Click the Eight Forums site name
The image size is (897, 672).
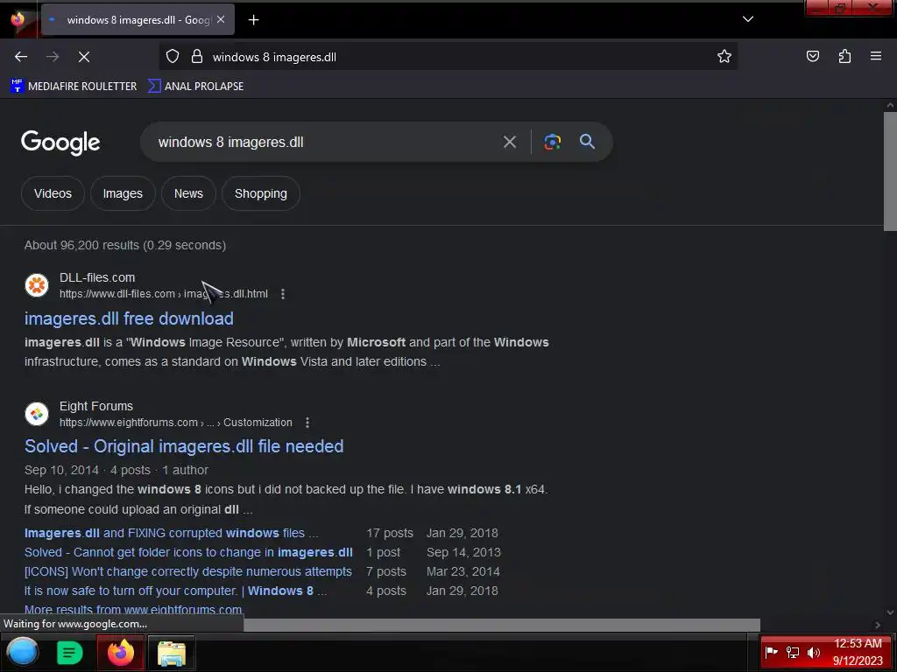coord(96,406)
